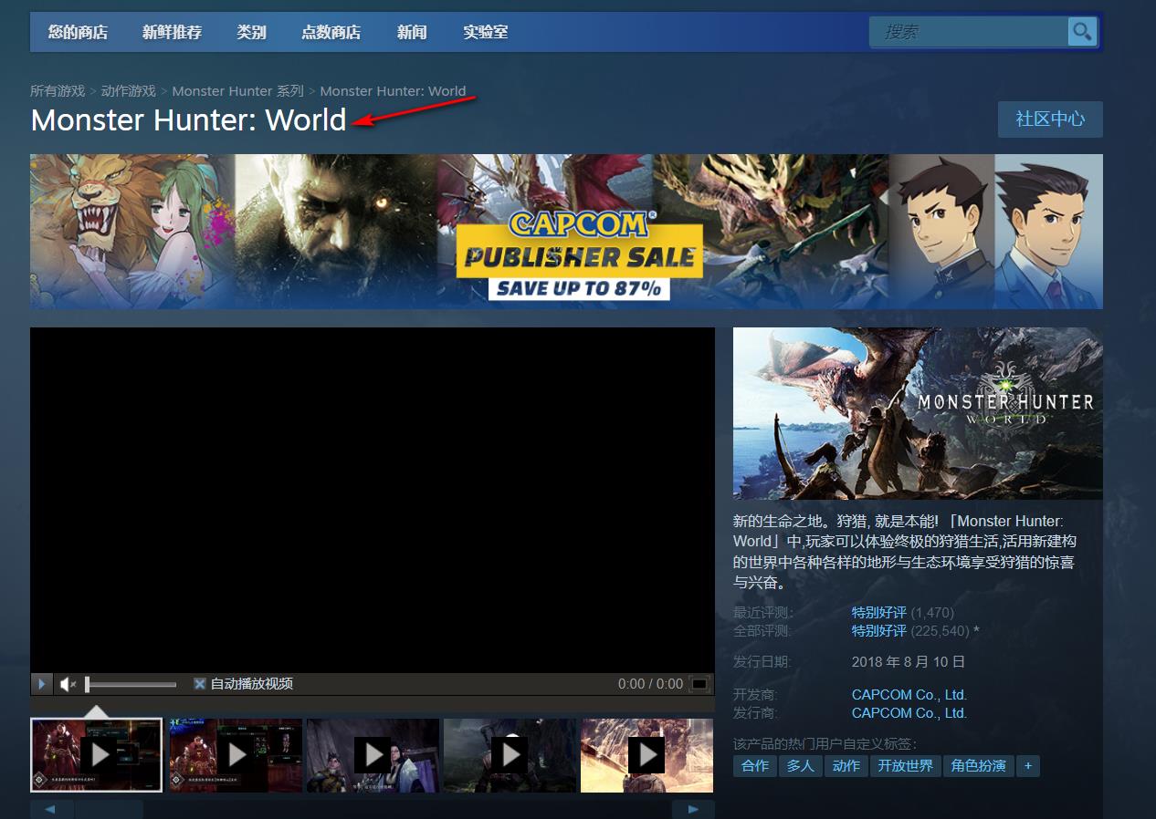
Task: Select the second video thumbnail
Action: pos(236,755)
